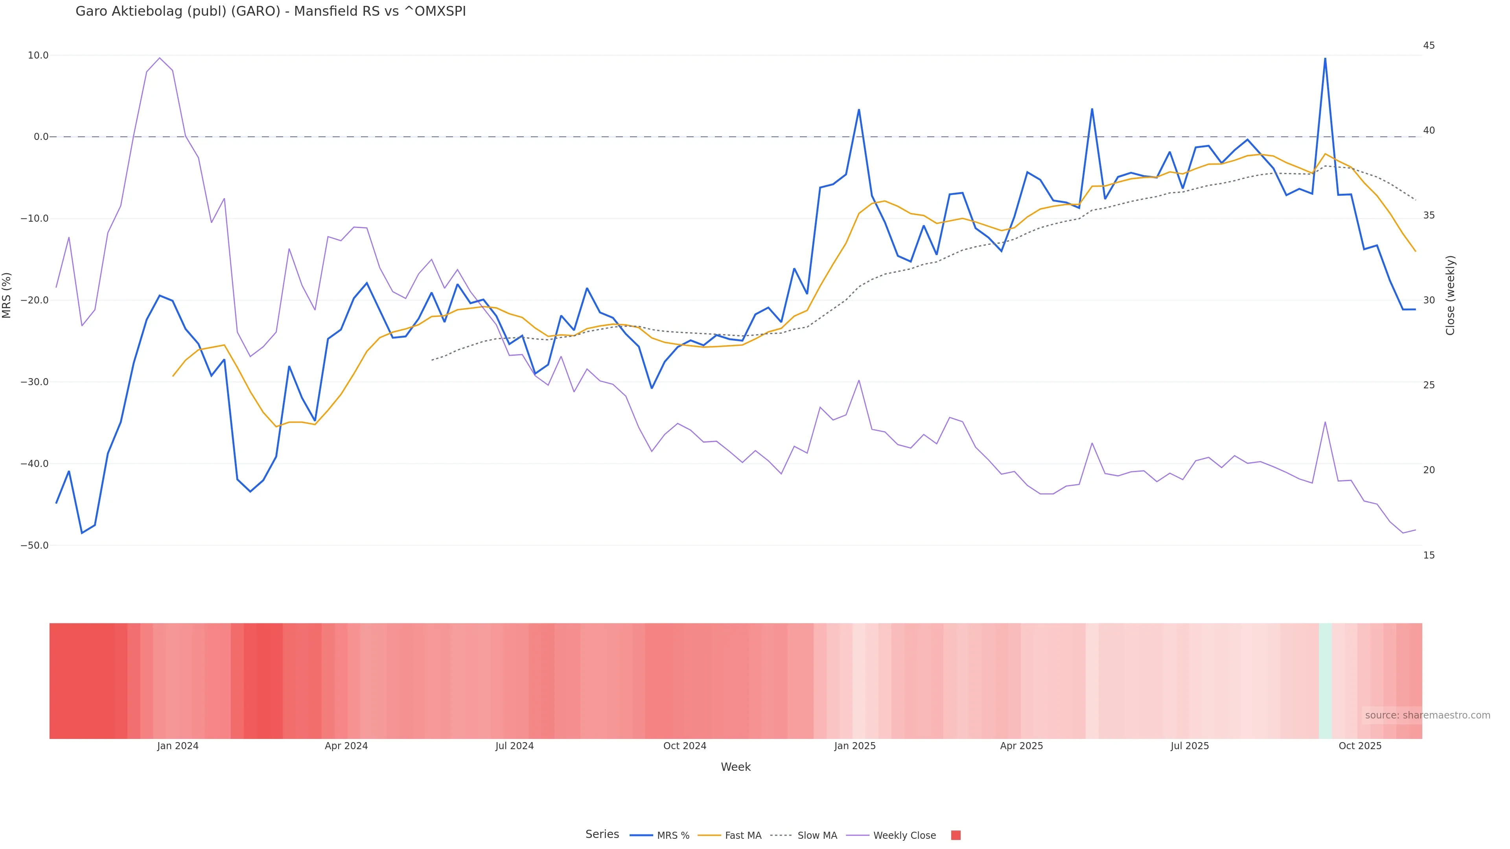This screenshot has width=1510, height=849.
Task: Click the red square legend swatch
Action: [x=956, y=836]
